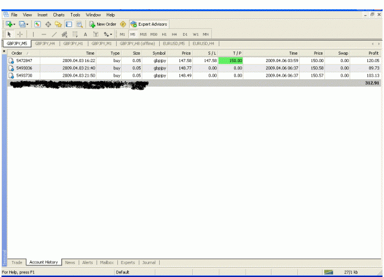
Task: Switch to the Trade terminal tab
Action: tap(17, 262)
